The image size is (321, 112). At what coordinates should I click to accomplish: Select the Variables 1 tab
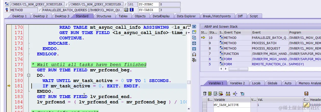[x=216, y=83]
